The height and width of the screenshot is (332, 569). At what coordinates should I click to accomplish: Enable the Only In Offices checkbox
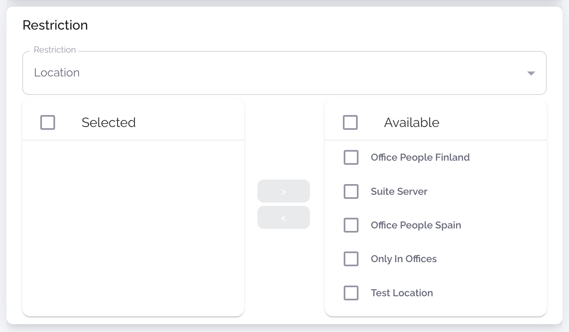pyautogui.click(x=351, y=259)
